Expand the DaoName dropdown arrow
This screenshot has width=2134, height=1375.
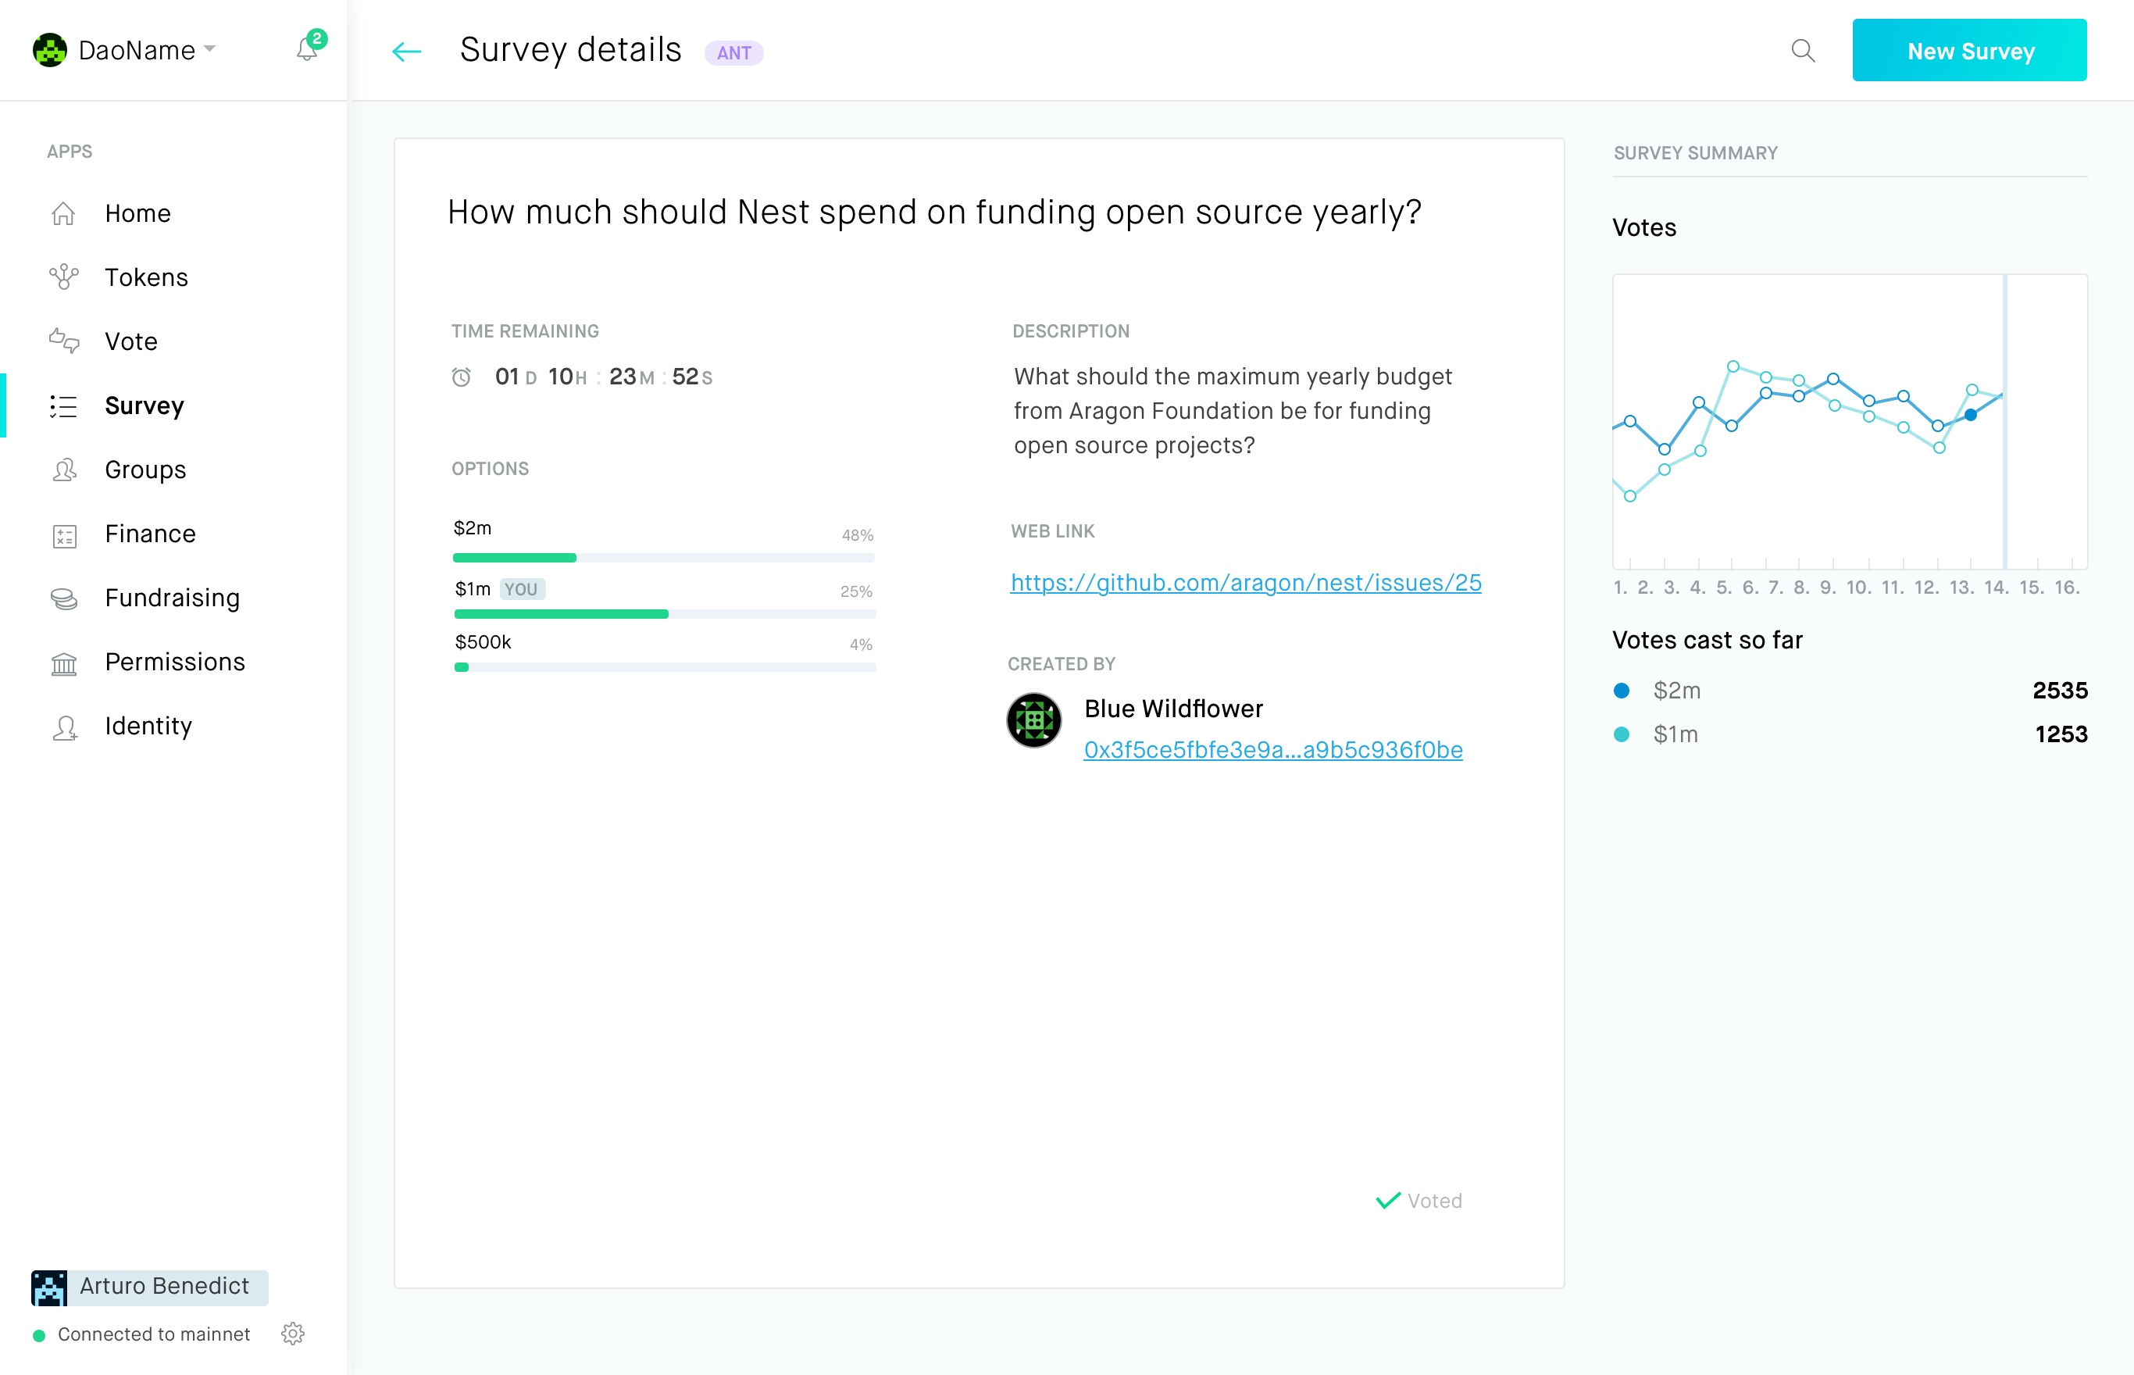pyautogui.click(x=210, y=48)
